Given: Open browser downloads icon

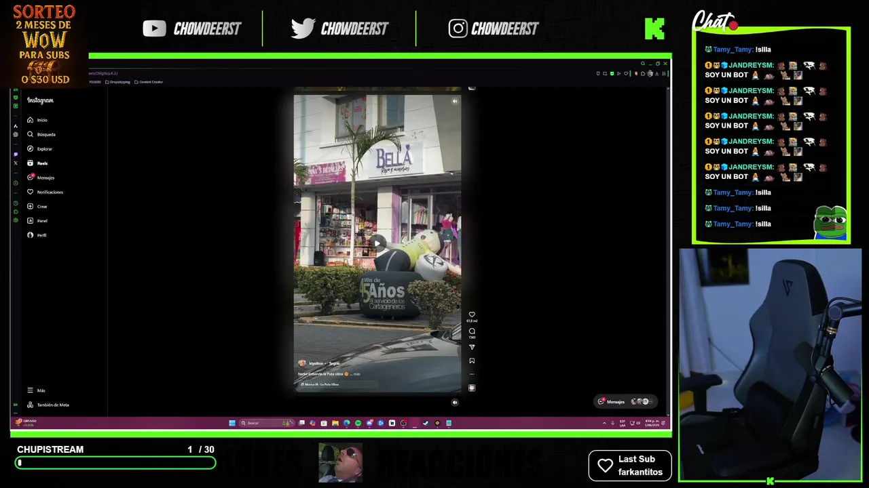Looking at the screenshot, I should [x=657, y=74].
